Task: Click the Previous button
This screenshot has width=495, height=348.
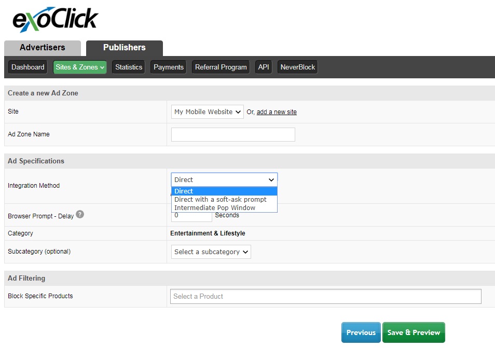Action: point(361,332)
